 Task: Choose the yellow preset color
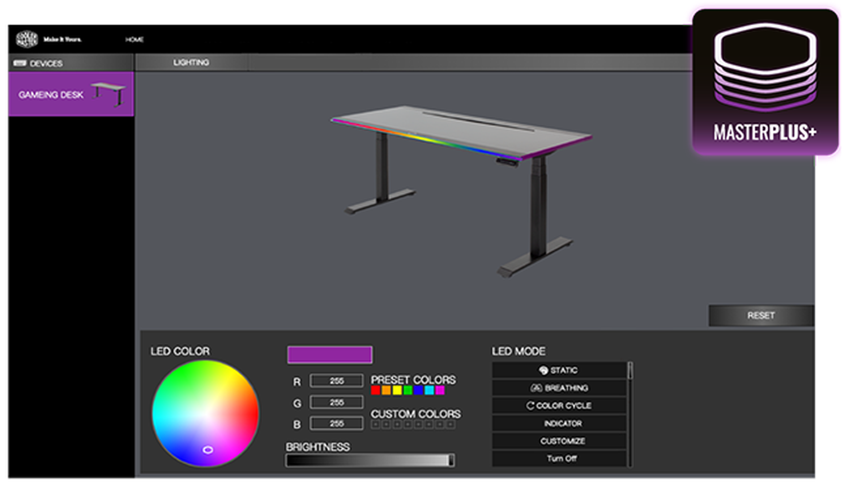pos(397,390)
